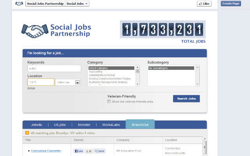
Task: Select Business/Management/Strategy category
Action: [x=108, y=82]
